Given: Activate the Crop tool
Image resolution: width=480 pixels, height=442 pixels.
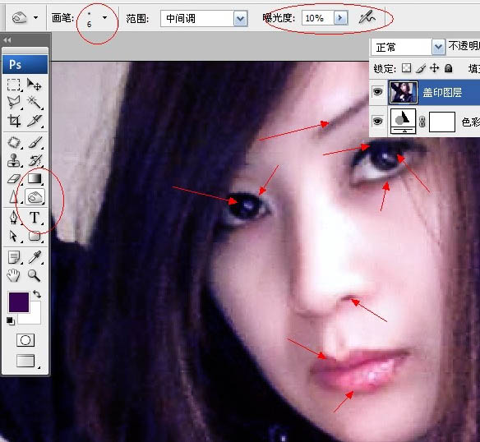Looking at the screenshot, I should point(14,121).
